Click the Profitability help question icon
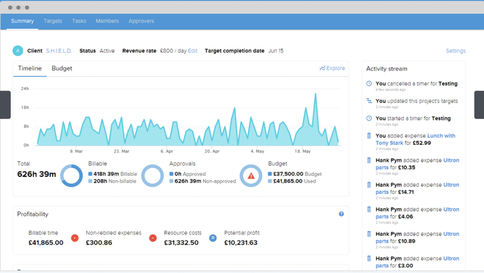Image resolution: width=484 pixels, height=273 pixels. coord(341,214)
